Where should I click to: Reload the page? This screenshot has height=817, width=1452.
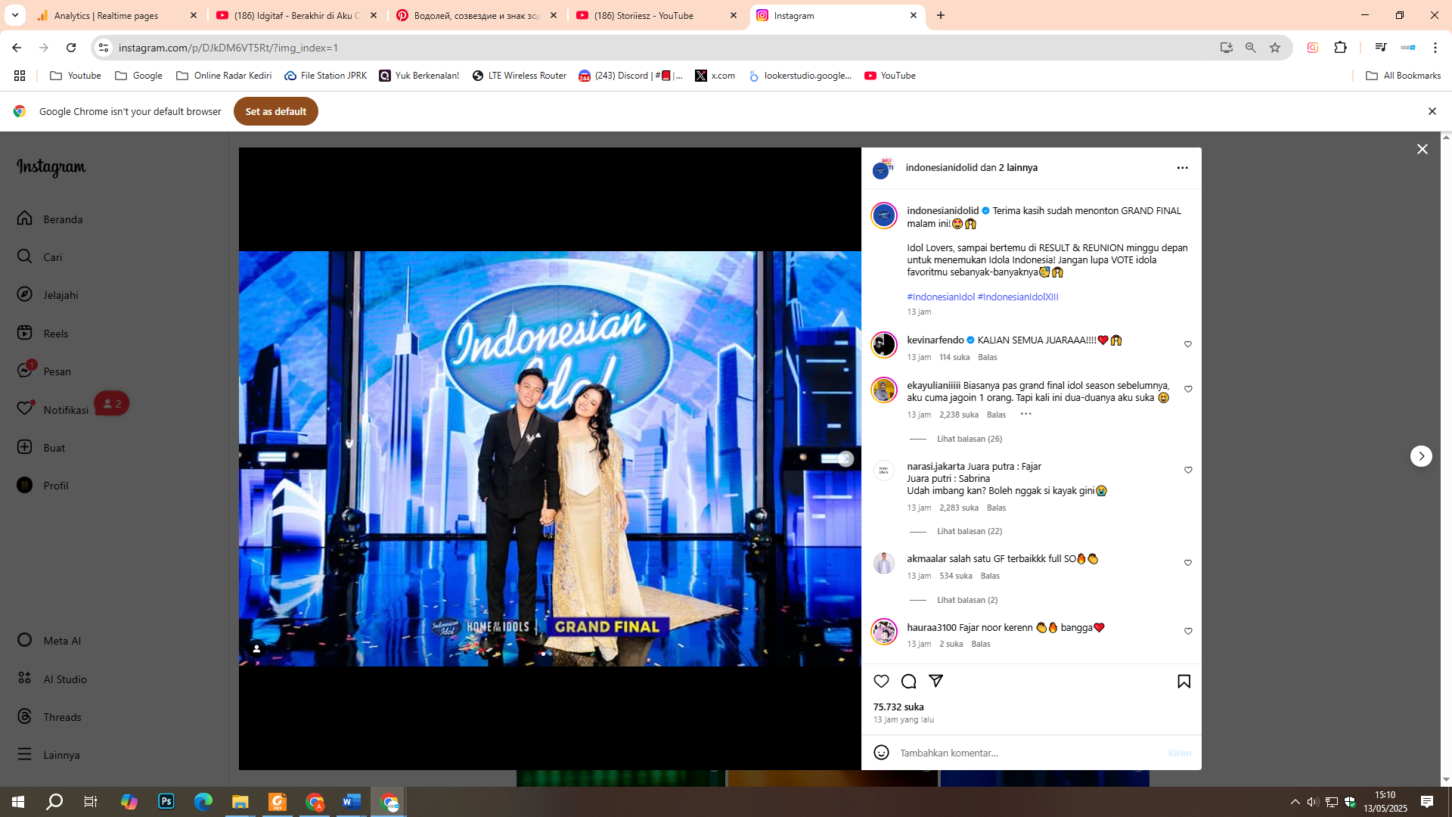click(70, 48)
